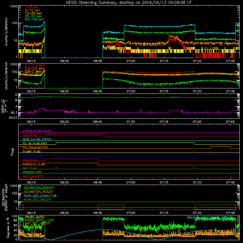
Task: Select the 07:15 tick under the MeV panel
Action: (x=164, y=91)
